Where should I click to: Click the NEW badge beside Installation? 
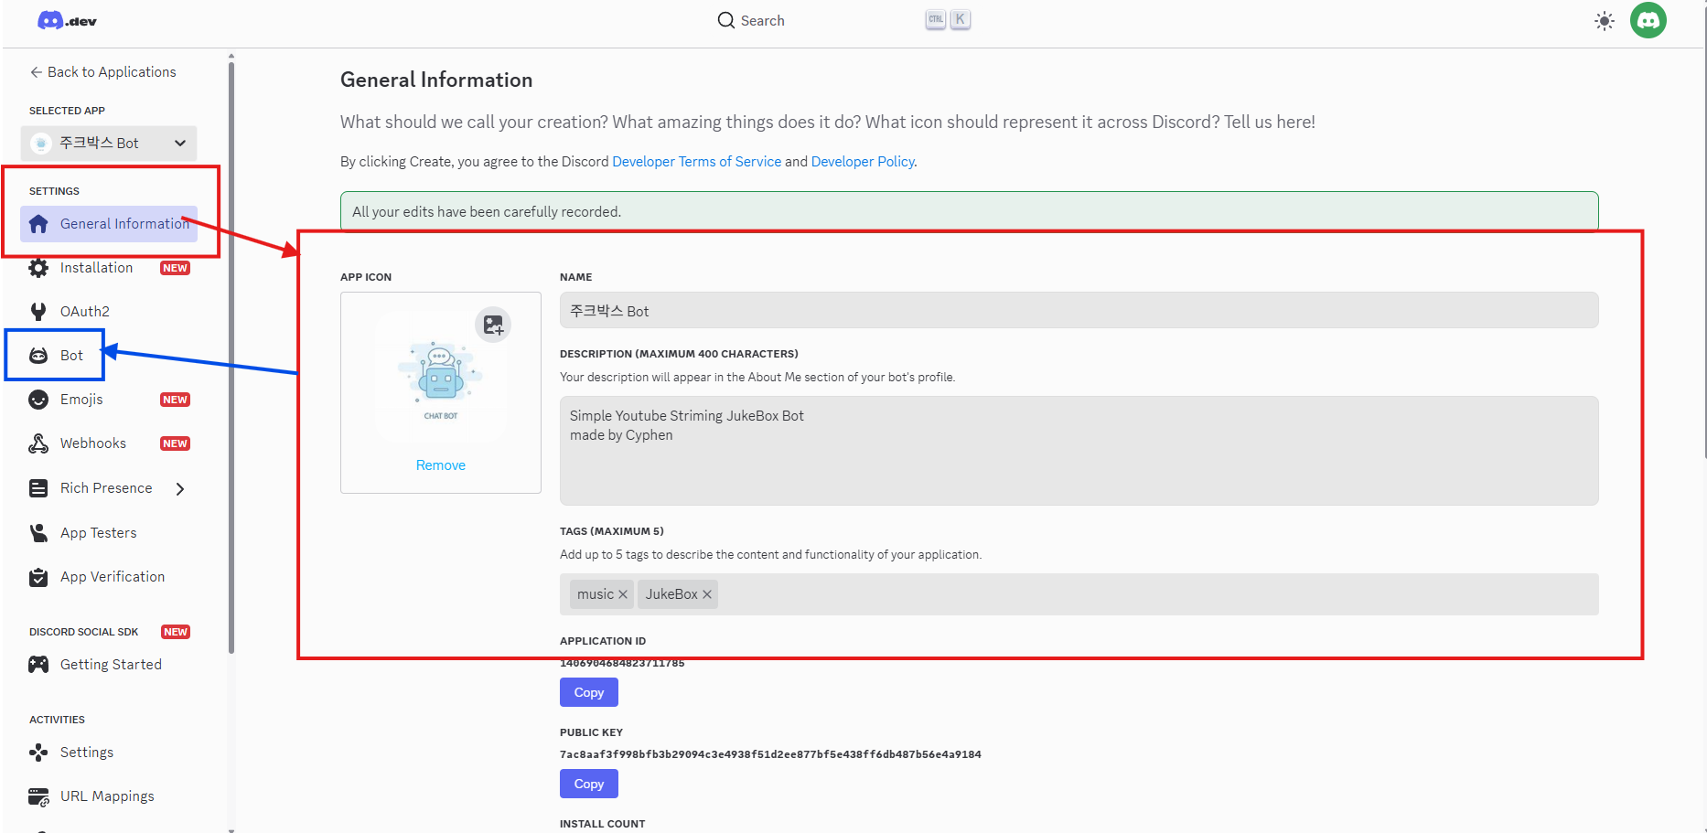click(175, 268)
